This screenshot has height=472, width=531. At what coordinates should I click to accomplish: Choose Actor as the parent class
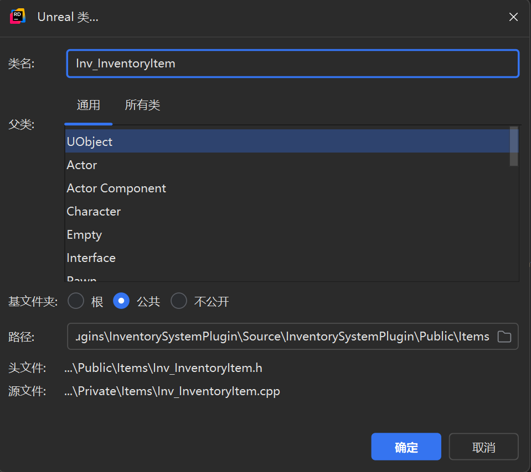82,165
